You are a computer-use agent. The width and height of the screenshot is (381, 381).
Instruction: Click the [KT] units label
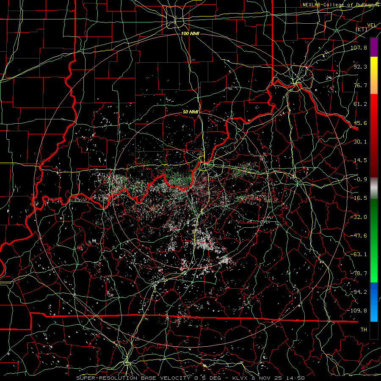(x=362, y=29)
